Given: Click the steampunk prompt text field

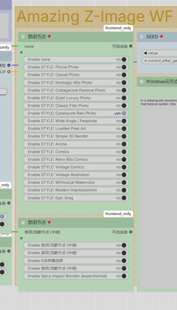Looking at the screenshot, I should 158,193.
